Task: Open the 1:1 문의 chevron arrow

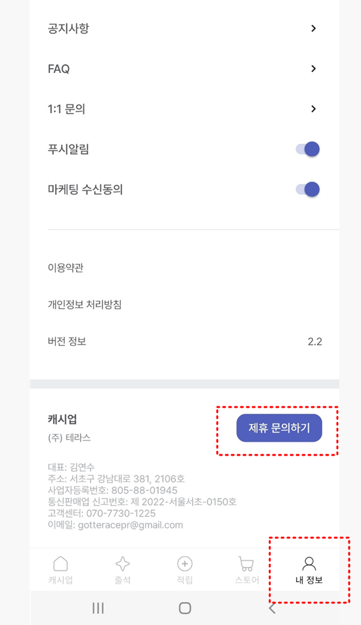Action: [314, 109]
